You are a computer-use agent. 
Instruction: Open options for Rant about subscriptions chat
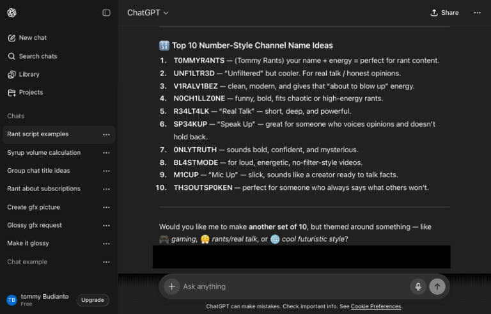tap(106, 189)
